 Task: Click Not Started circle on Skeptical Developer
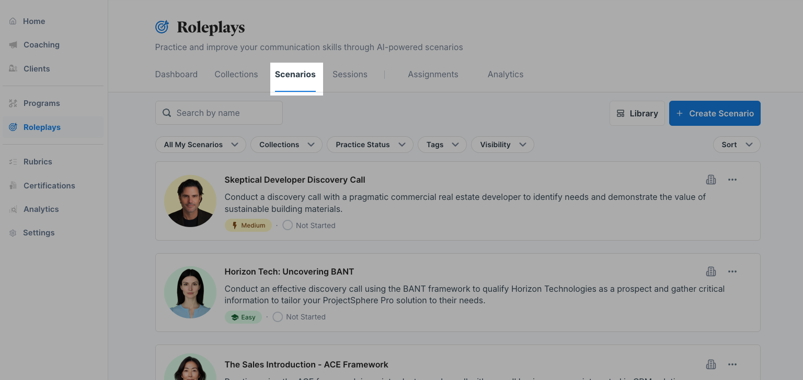(288, 225)
